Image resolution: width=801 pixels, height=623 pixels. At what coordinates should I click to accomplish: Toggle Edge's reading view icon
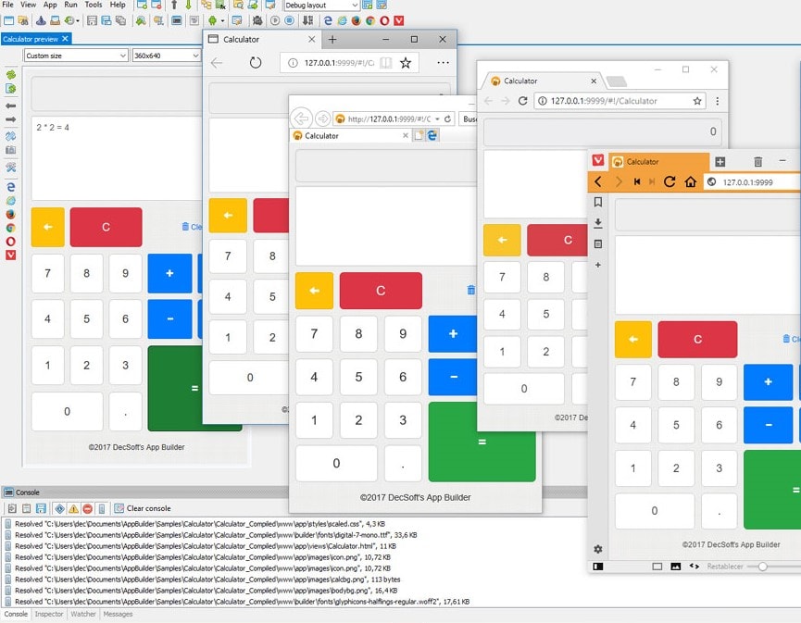click(x=386, y=63)
